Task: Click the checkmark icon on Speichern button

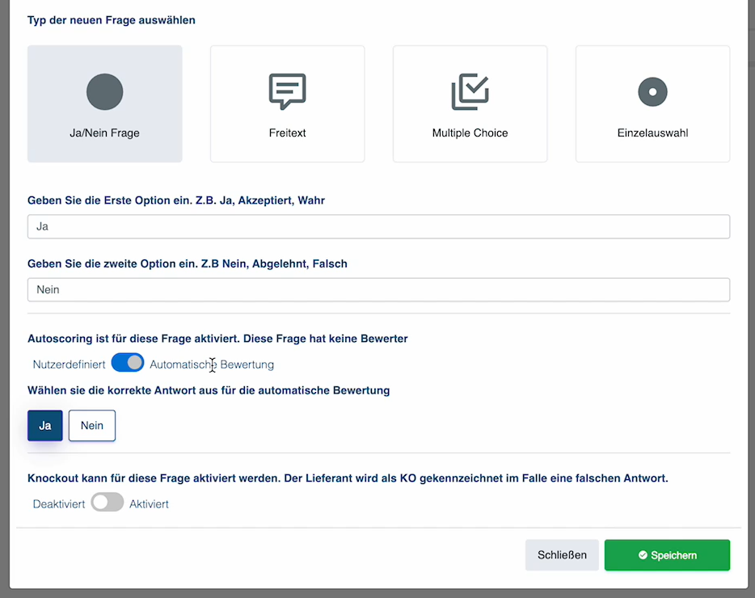Action: pos(643,555)
